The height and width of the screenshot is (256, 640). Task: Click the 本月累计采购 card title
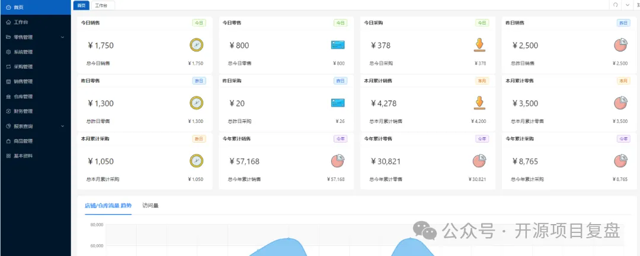(95, 139)
